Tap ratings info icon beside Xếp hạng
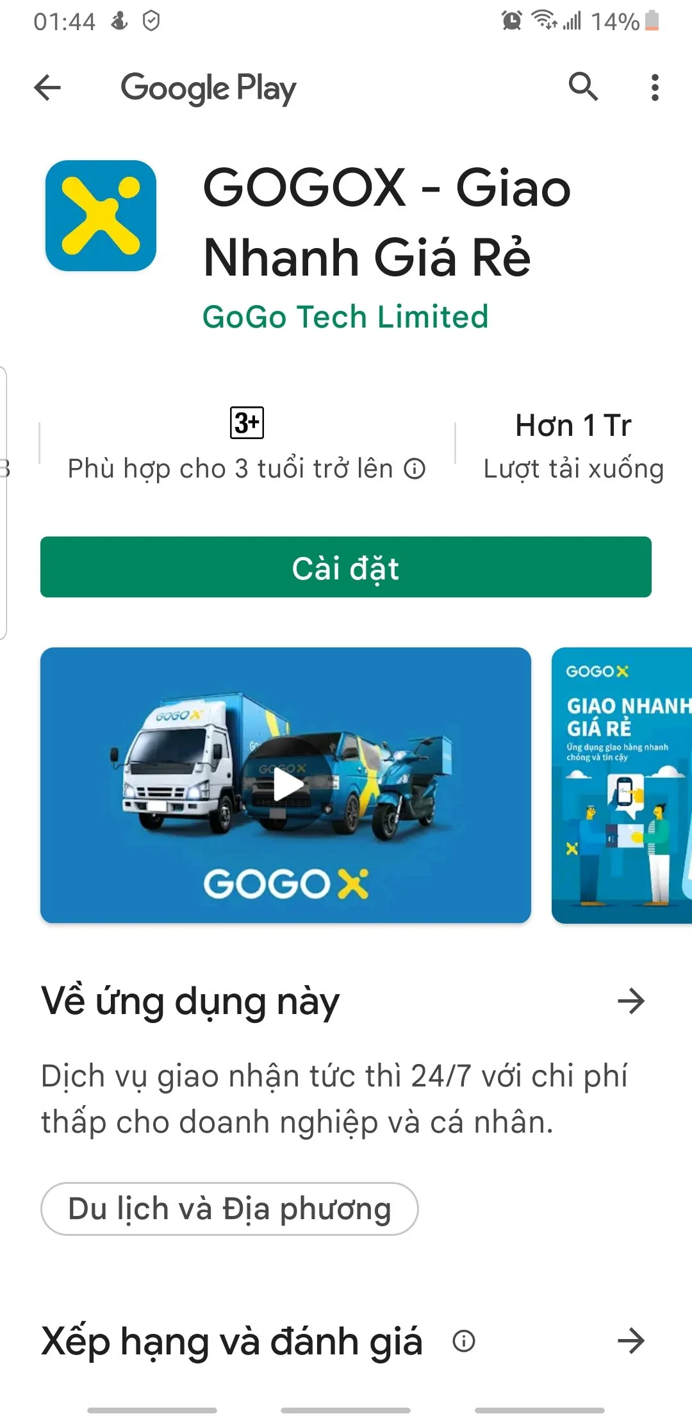 (x=464, y=1340)
